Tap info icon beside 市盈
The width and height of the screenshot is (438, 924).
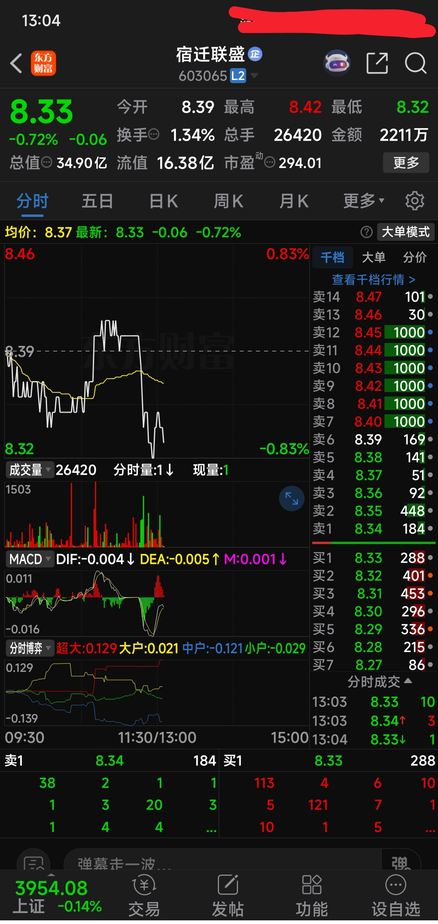point(270,162)
